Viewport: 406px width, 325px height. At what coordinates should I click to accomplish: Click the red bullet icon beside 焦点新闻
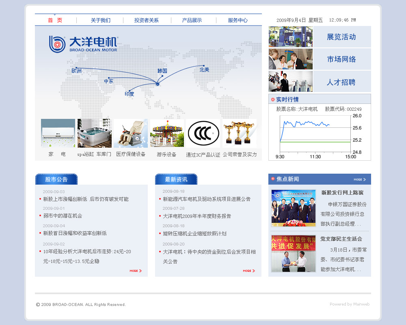273,179
